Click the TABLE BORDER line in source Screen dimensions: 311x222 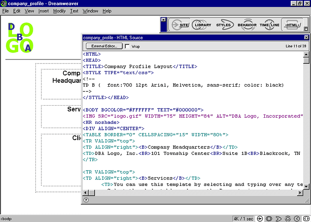tap(155, 135)
